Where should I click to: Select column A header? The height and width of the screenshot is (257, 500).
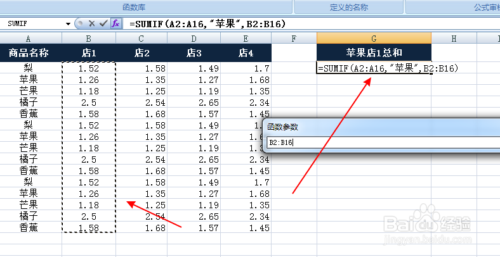point(29,39)
